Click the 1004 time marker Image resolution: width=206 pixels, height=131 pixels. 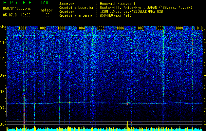point(81,28)
